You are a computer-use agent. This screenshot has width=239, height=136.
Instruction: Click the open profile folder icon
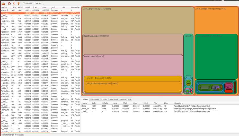click(x=3, y=3)
